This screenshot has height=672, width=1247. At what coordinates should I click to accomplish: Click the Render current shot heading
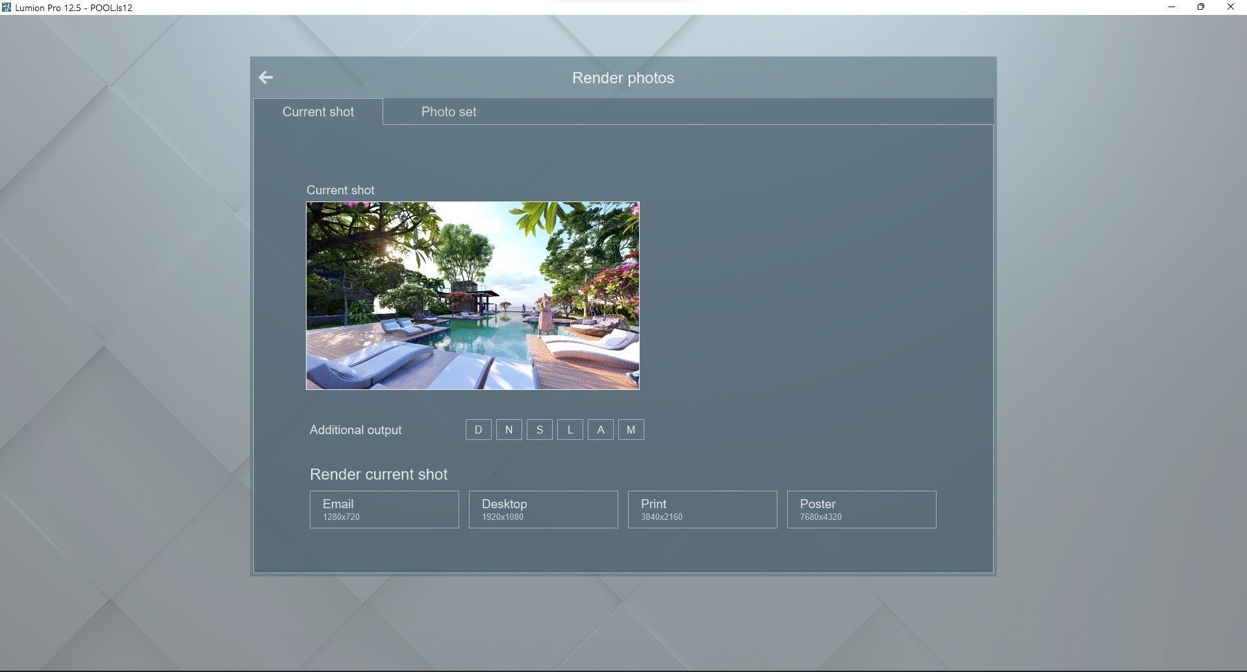(379, 474)
